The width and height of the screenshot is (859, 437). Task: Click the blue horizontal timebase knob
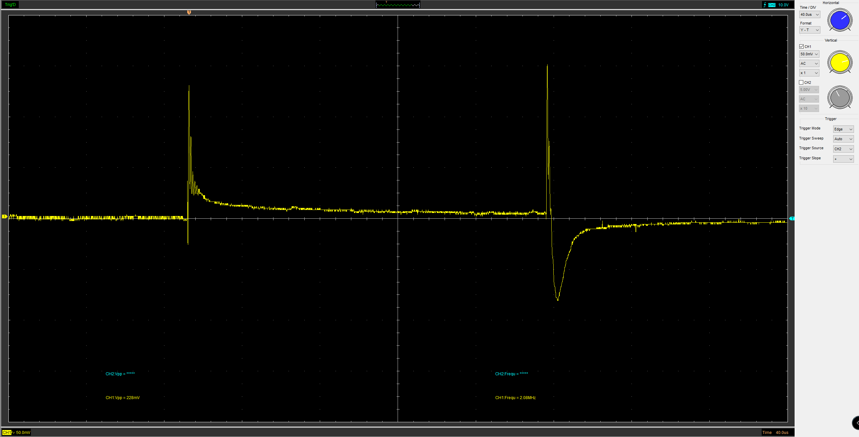pos(840,20)
